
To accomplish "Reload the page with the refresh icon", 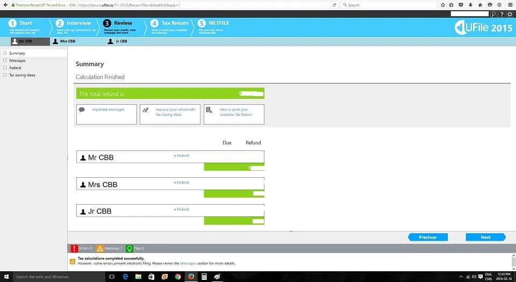I will [x=334, y=5].
